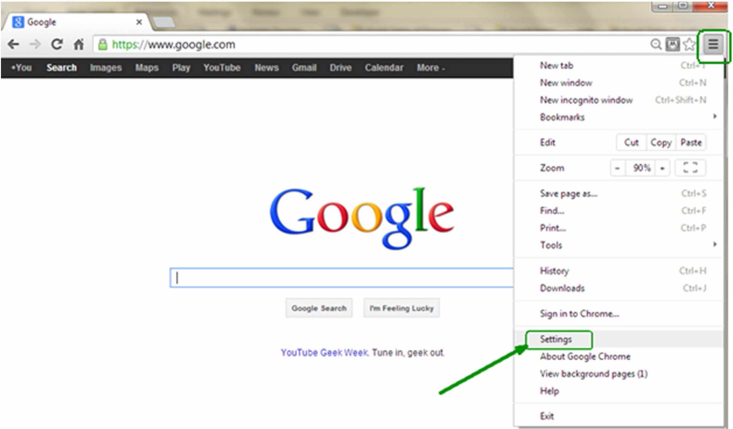Click the Google tab favicon
Viewport: 733px width, 429px height.
click(18, 22)
